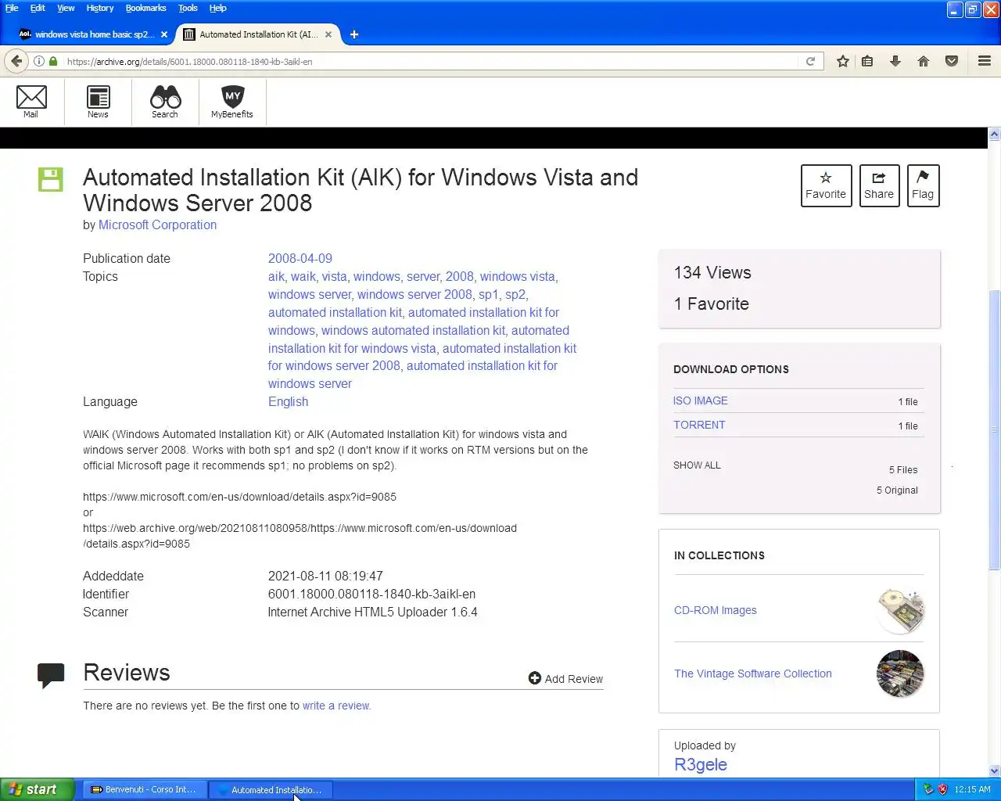Click the taskbar clock 12:15 AM
1001x801 pixels.
pos(972,789)
